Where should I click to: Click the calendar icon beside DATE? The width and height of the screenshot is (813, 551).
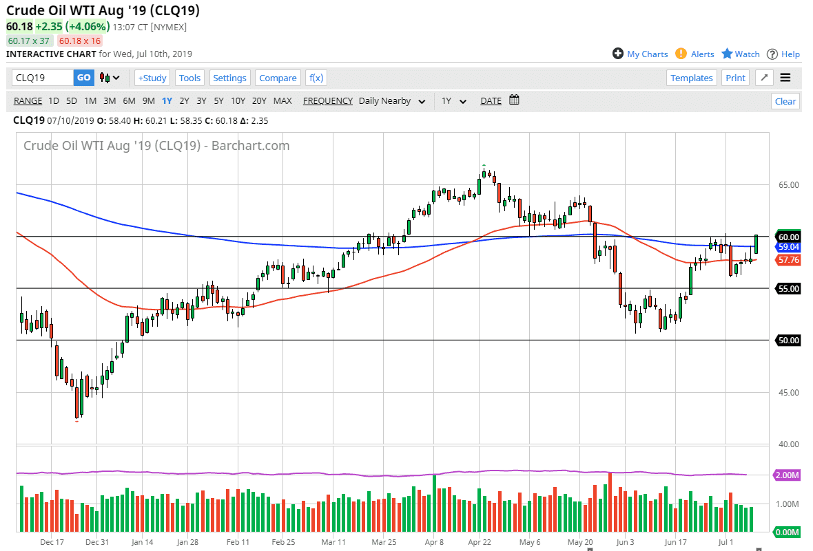[x=513, y=100]
